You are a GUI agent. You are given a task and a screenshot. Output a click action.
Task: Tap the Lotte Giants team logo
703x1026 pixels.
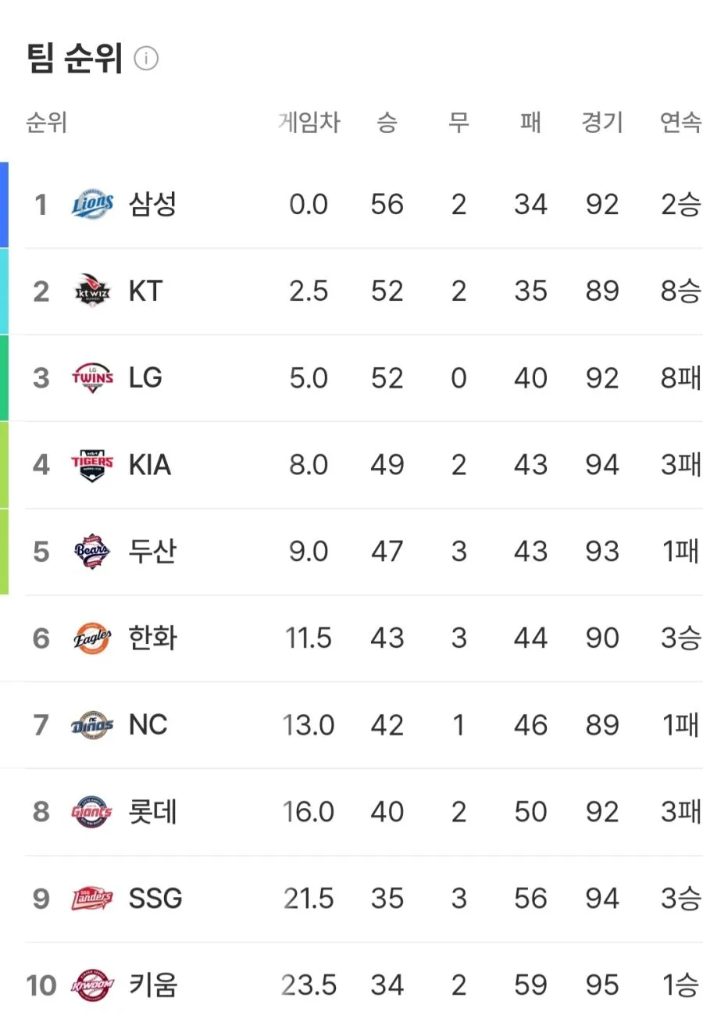click(92, 812)
